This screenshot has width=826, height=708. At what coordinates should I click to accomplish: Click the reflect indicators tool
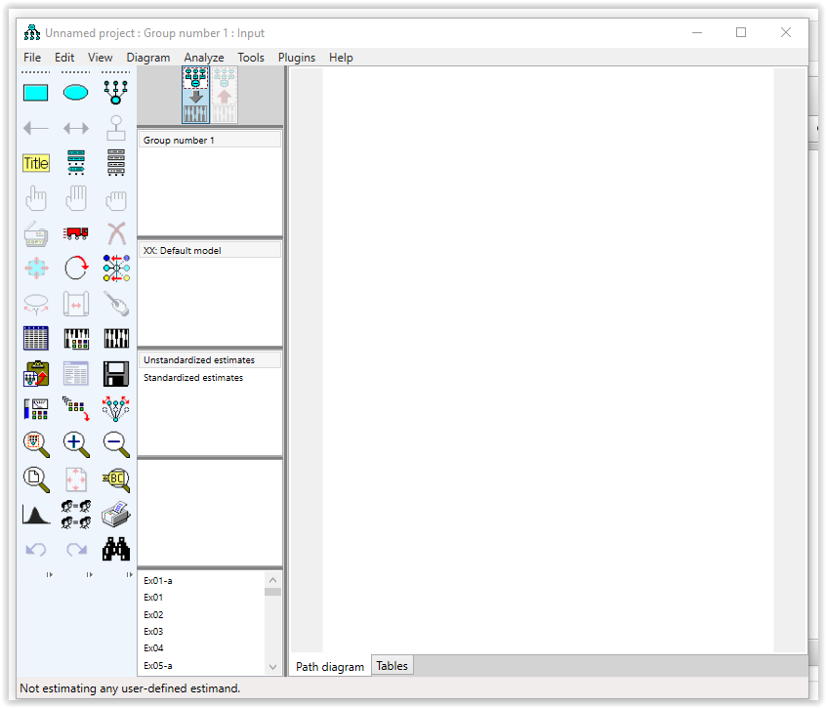[x=116, y=269]
